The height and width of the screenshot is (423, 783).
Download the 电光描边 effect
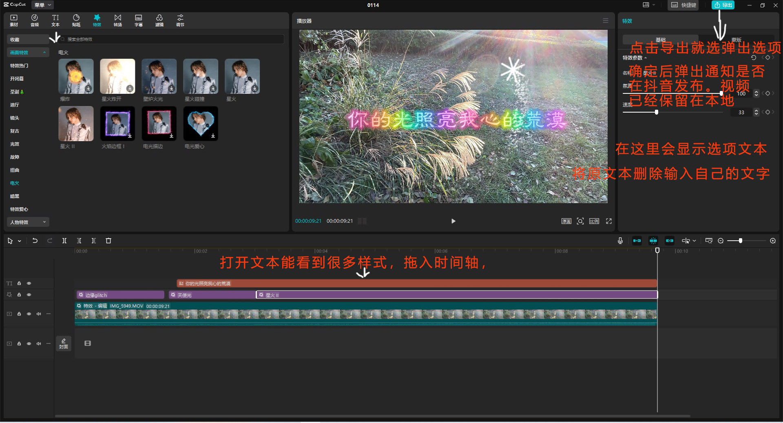click(171, 135)
